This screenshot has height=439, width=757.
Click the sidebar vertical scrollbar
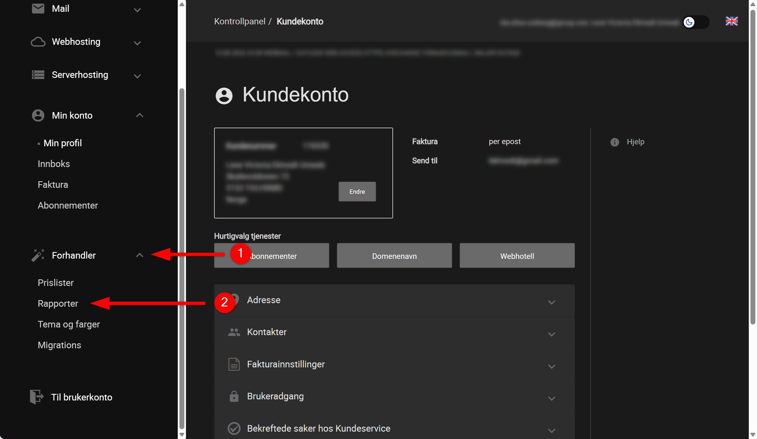[x=181, y=258]
